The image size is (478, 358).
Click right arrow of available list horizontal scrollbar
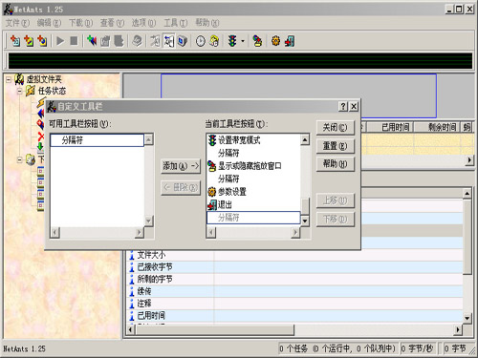(x=140, y=232)
